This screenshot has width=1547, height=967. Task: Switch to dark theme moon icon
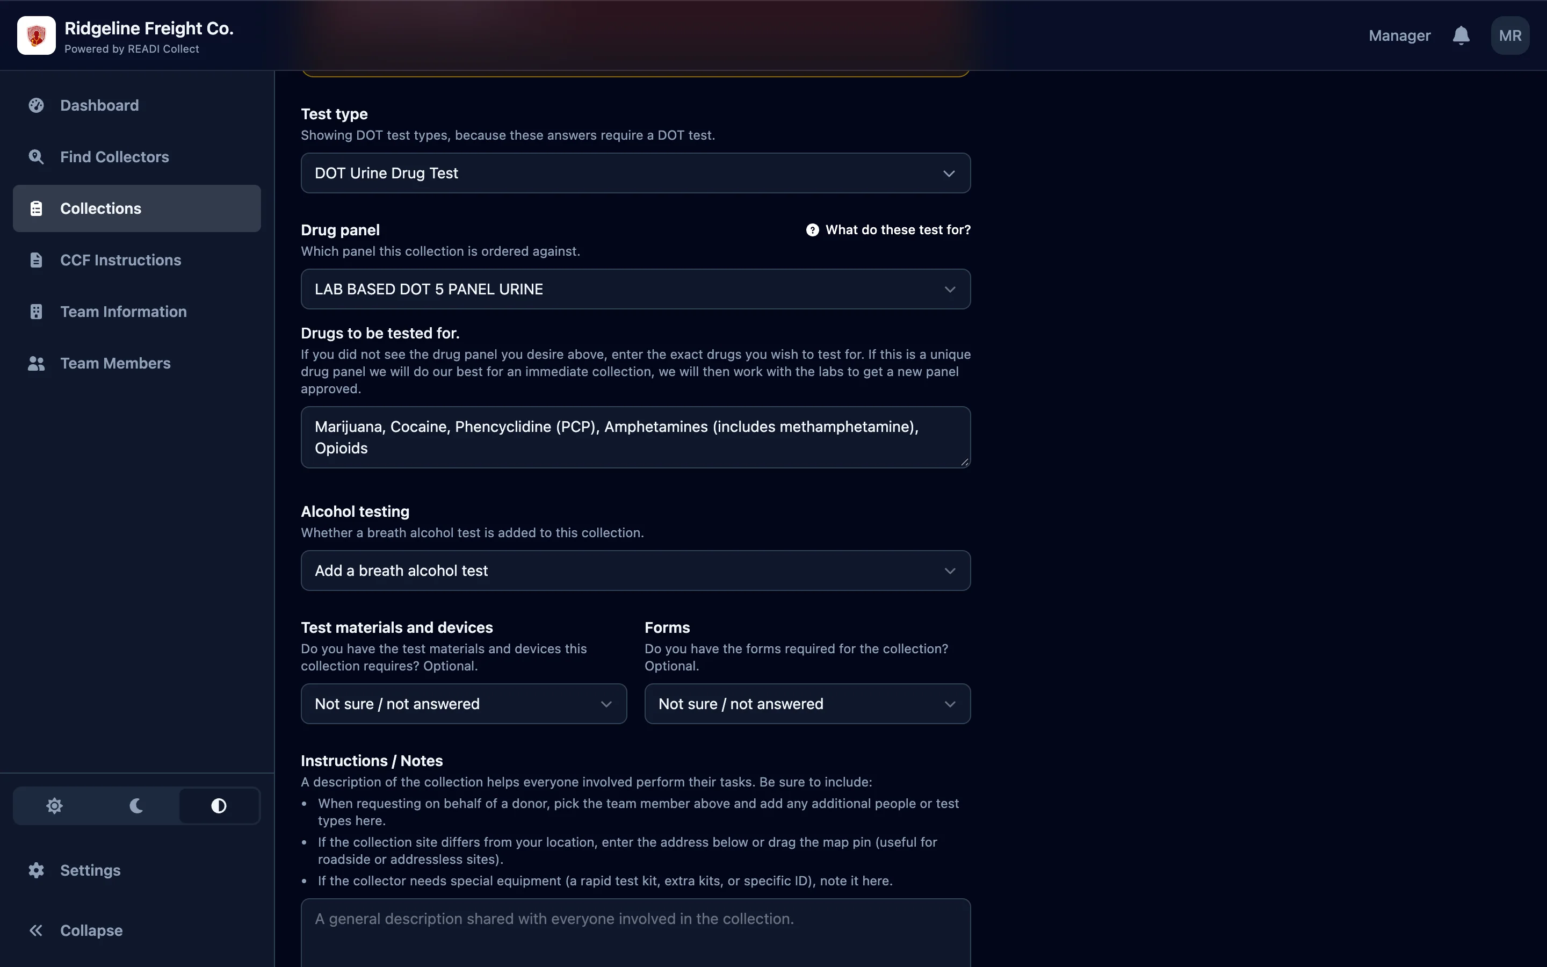point(136,806)
